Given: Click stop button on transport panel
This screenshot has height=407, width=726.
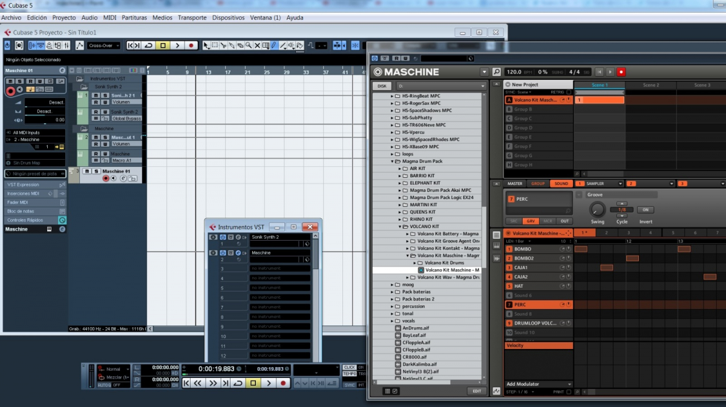Looking at the screenshot, I should pyautogui.click(x=253, y=383).
